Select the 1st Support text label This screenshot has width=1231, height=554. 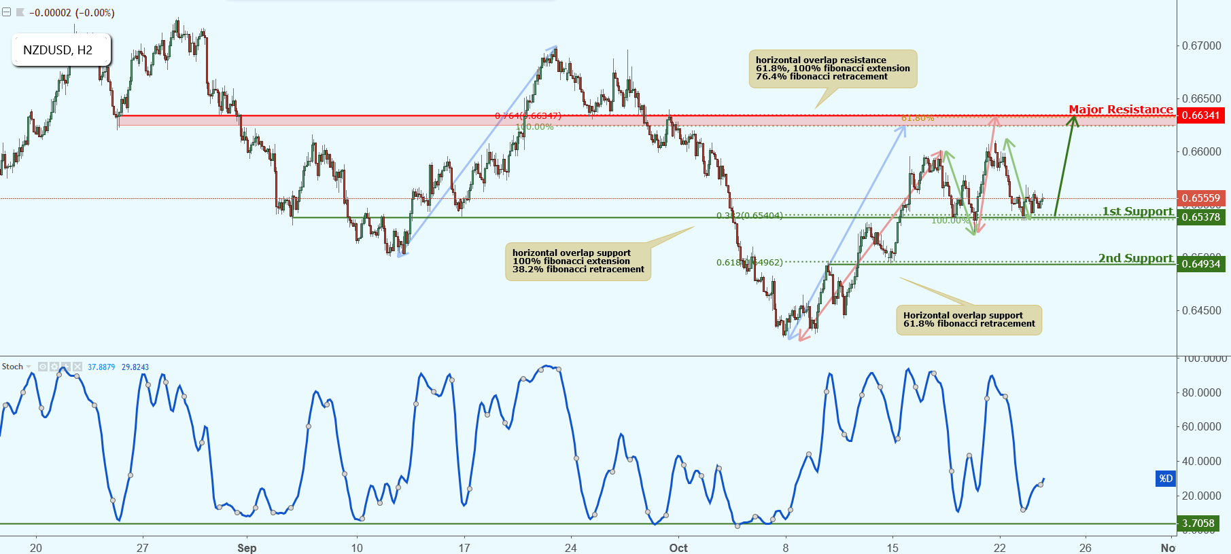tap(1138, 211)
